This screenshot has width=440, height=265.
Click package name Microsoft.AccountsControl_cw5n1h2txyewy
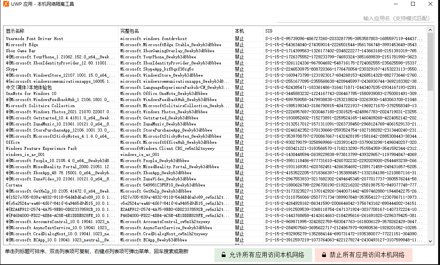pyautogui.click(x=165, y=222)
